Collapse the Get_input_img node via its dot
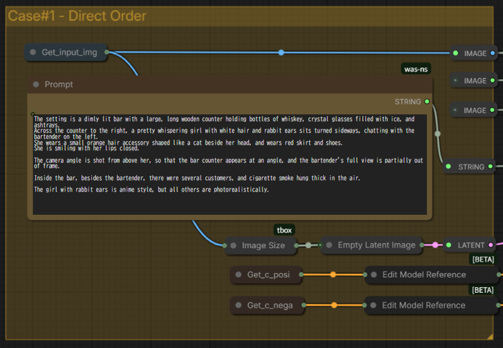 click(x=33, y=52)
